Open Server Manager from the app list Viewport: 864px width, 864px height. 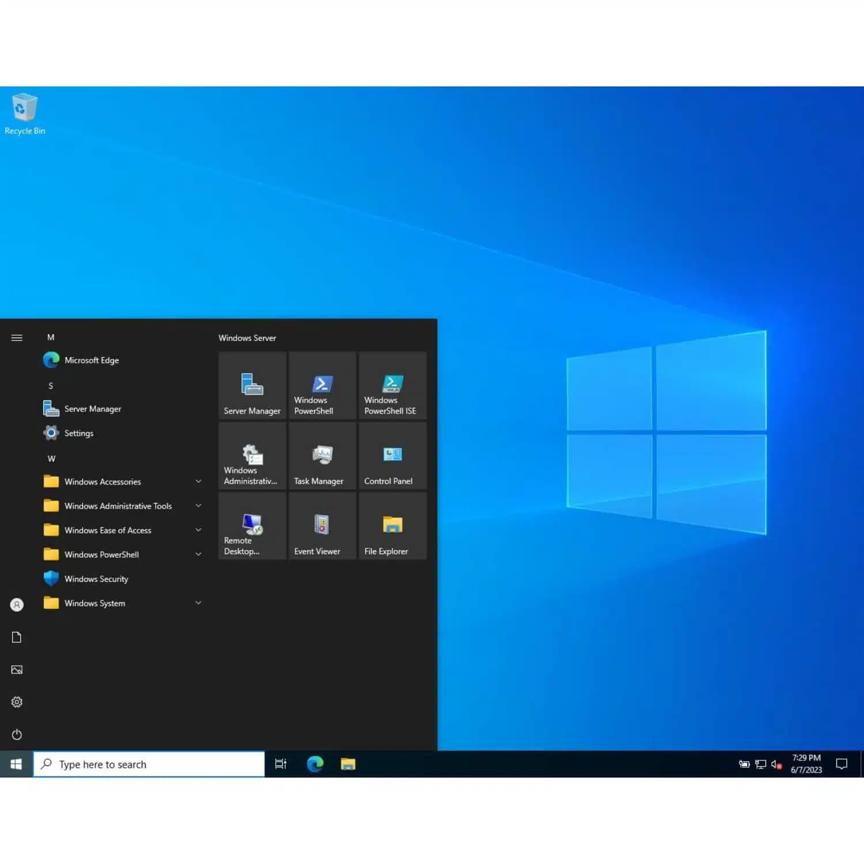[x=123, y=409]
